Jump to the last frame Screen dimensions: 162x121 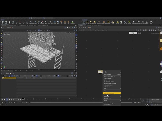click(11, 100)
